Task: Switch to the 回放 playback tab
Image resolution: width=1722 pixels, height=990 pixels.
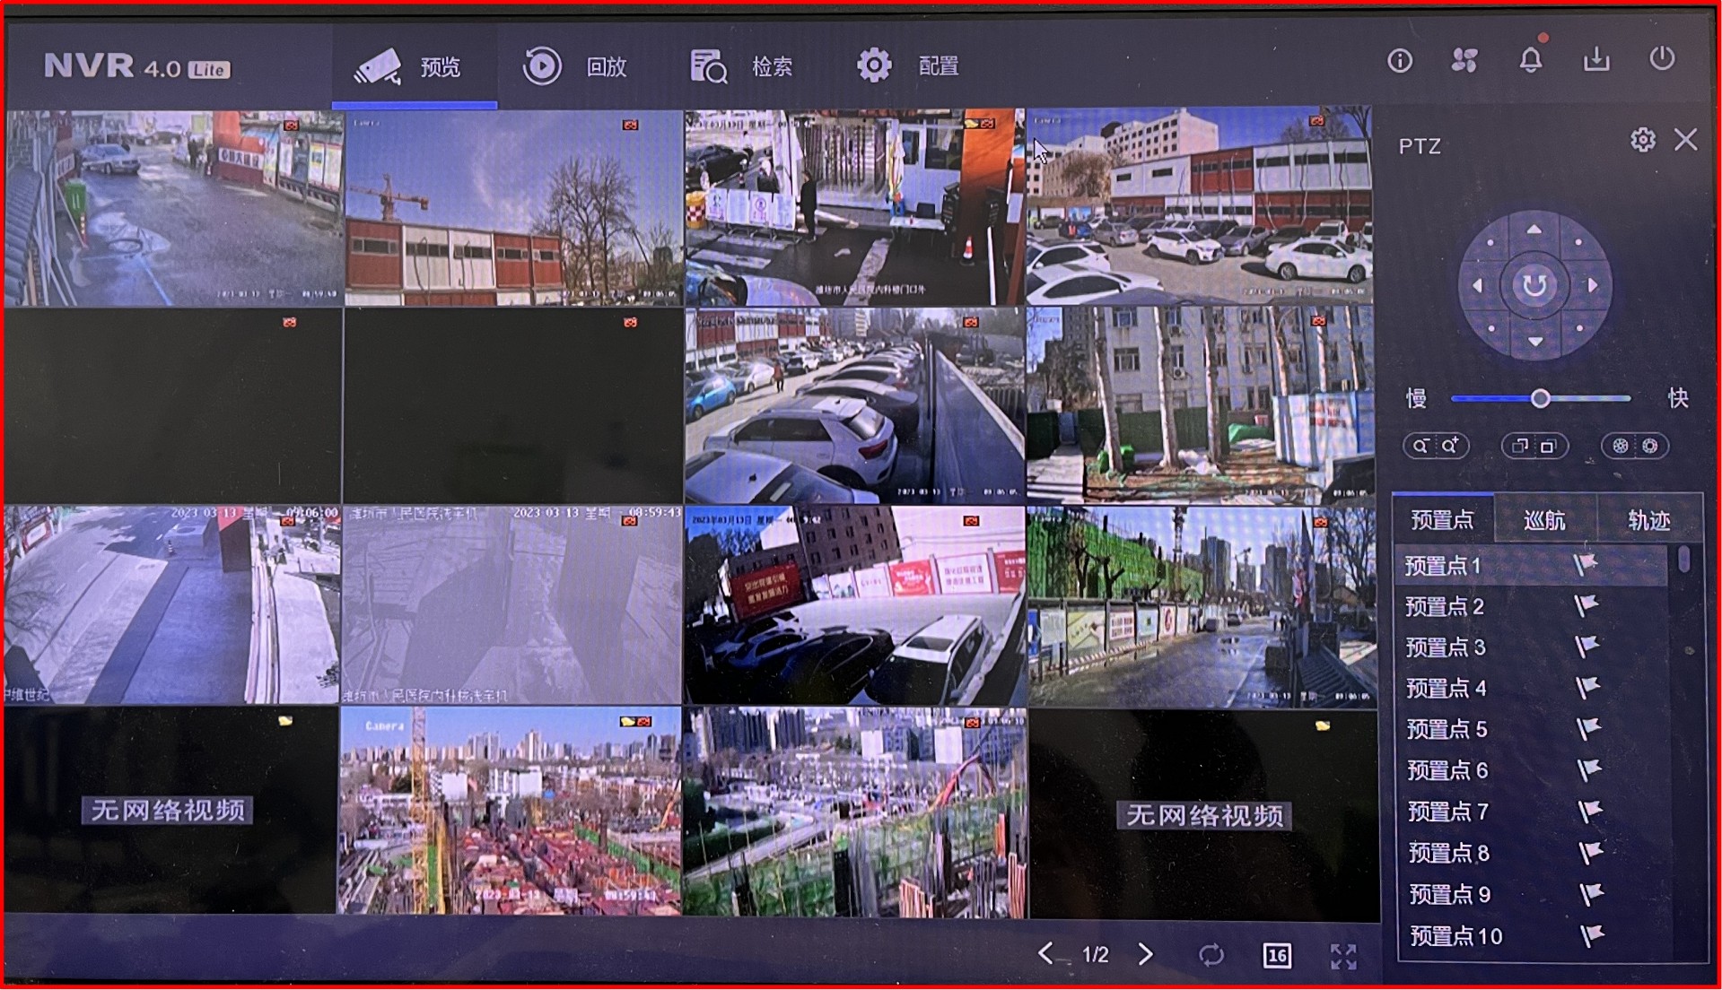Action: tap(575, 66)
